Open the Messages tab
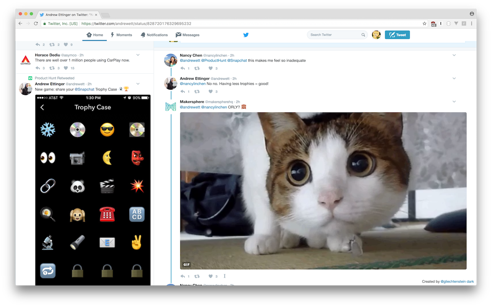Viewport: 492px width, 307px height. click(x=188, y=35)
